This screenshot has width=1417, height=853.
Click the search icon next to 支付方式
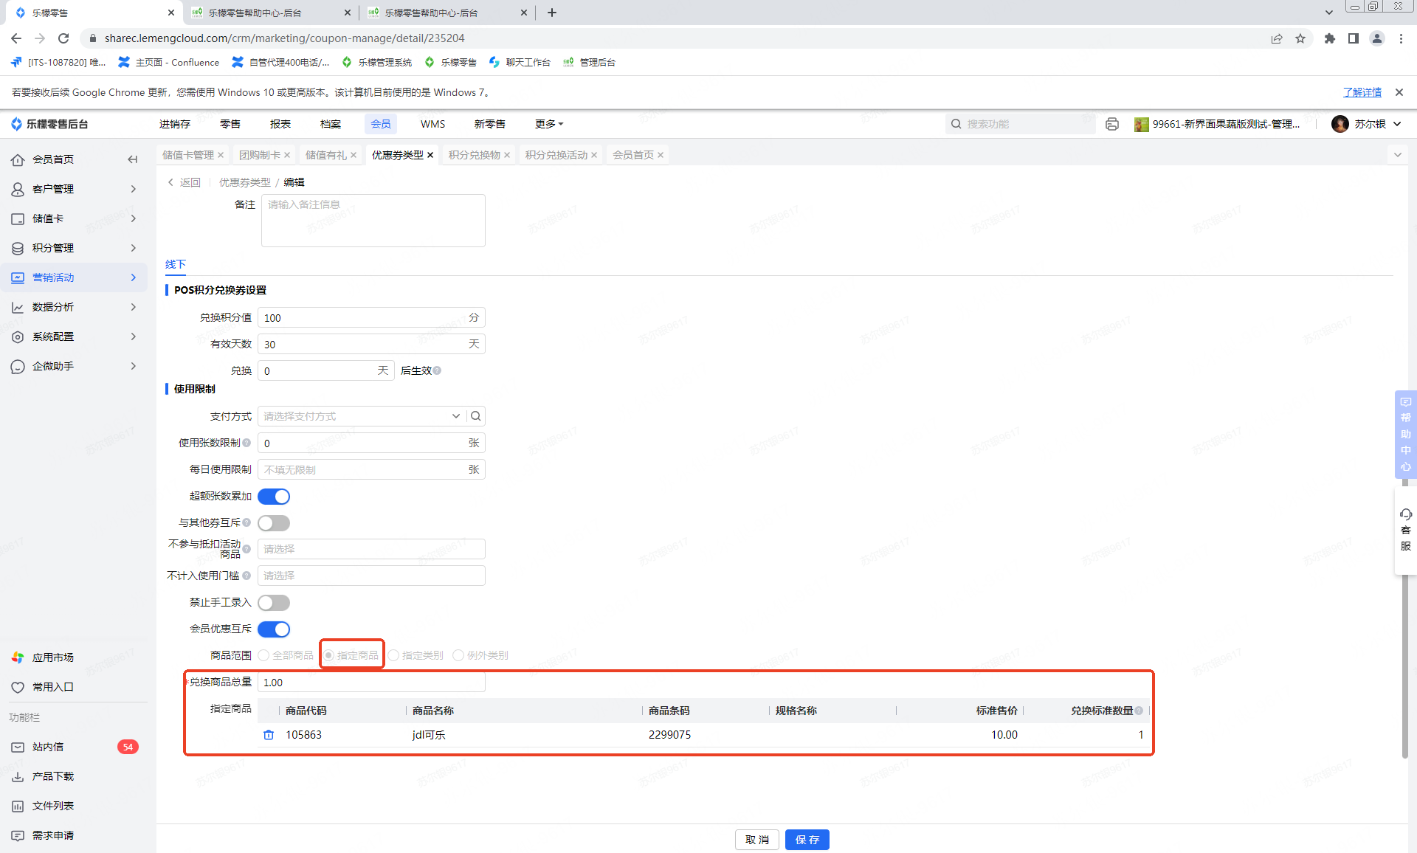[476, 416]
